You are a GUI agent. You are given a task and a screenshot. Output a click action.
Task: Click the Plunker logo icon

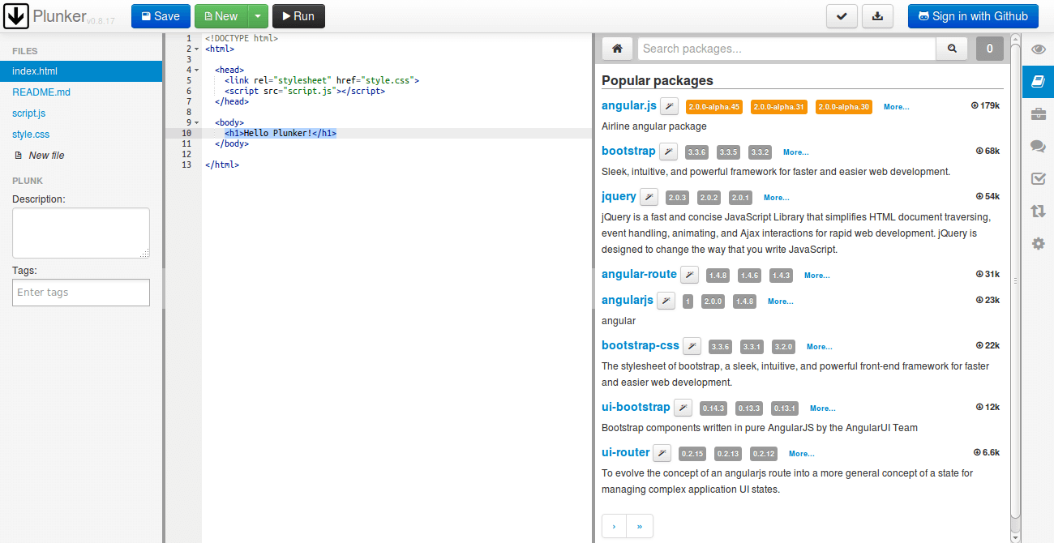point(16,16)
